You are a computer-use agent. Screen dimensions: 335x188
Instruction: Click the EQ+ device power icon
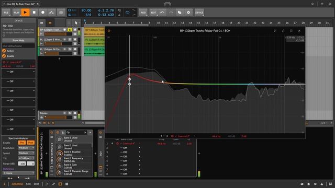coord(100,132)
